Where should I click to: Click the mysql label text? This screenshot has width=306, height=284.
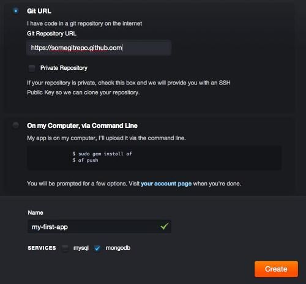81,248
